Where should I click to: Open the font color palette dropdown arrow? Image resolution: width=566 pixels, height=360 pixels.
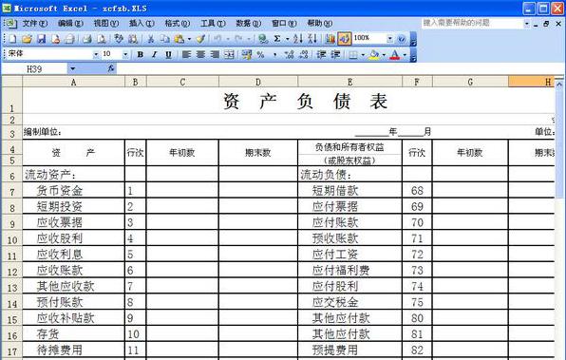coord(405,54)
